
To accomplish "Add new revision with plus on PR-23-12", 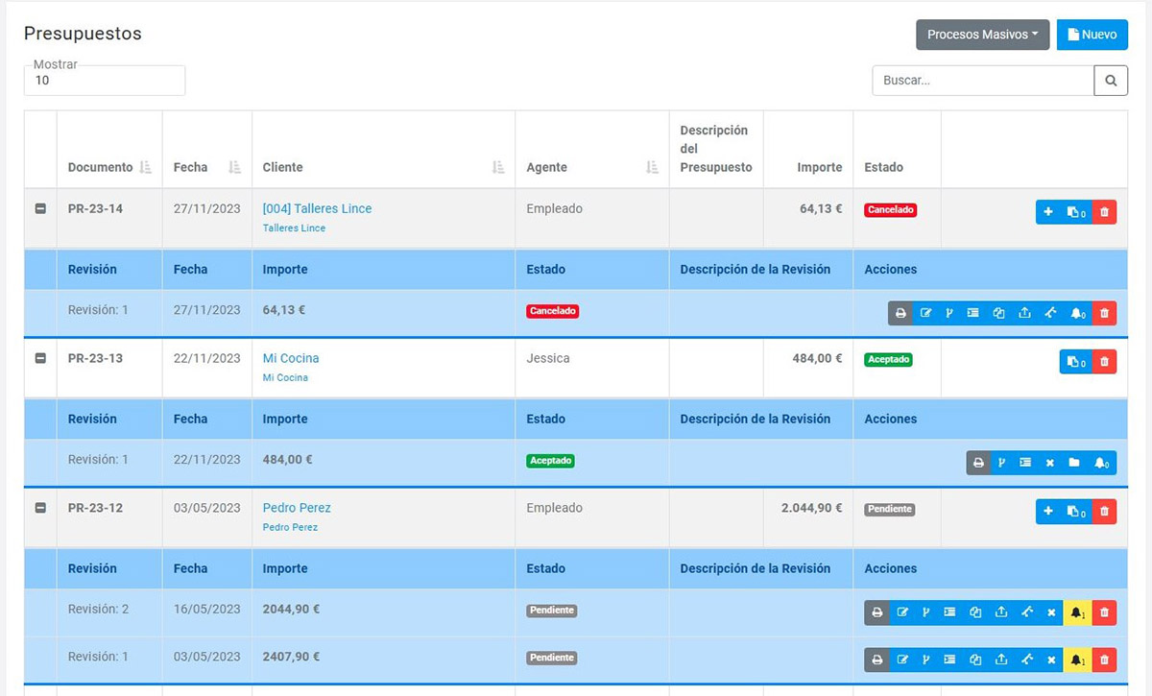I will coord(1048,512).
